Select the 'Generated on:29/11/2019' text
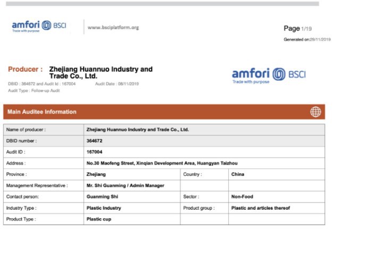This screenshot has height=266, width=366. point(307,39)
